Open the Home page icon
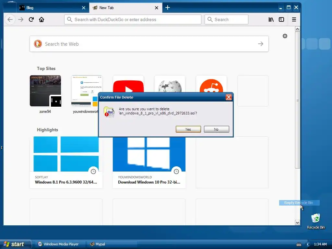This screenshot has width=332, height=249. coord(41,19)
